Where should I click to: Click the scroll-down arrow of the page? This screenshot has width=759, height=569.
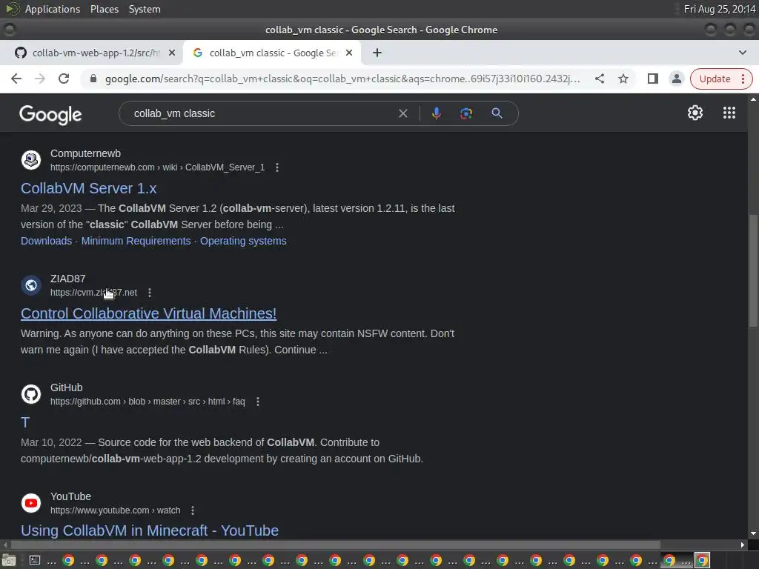[753, 533]
